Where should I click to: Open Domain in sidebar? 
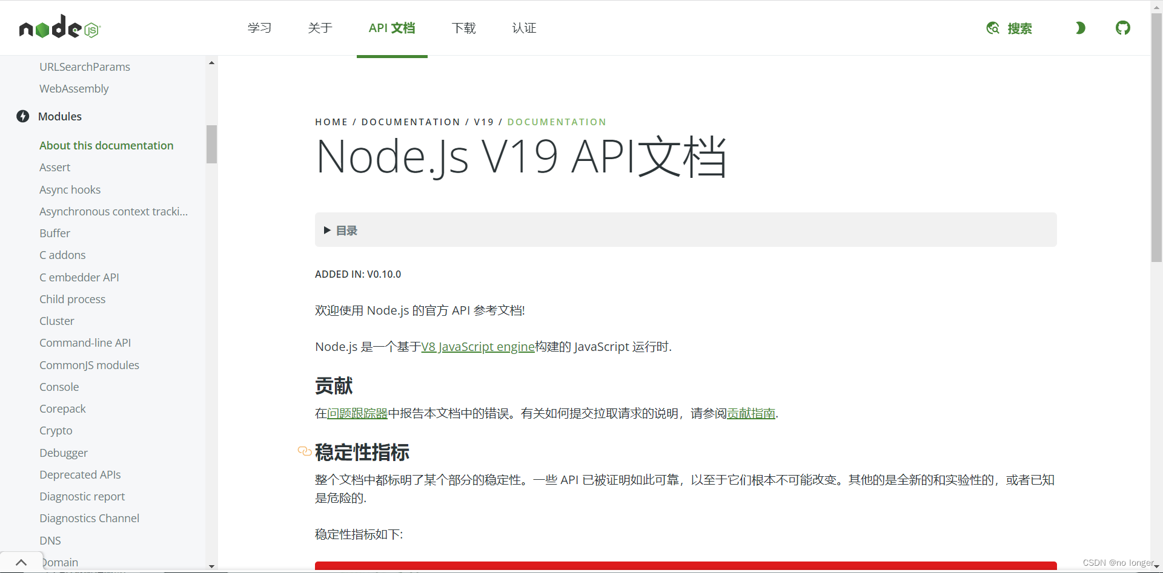point(60,562)
